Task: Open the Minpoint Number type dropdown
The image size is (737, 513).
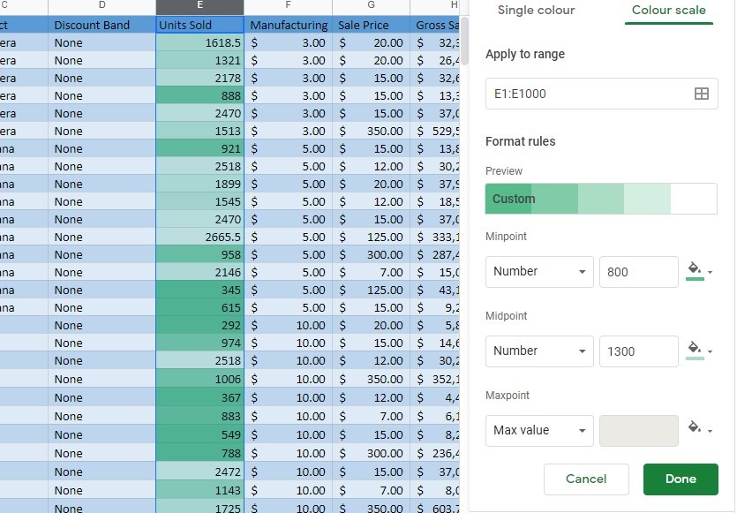Action: tap(538, 271)
